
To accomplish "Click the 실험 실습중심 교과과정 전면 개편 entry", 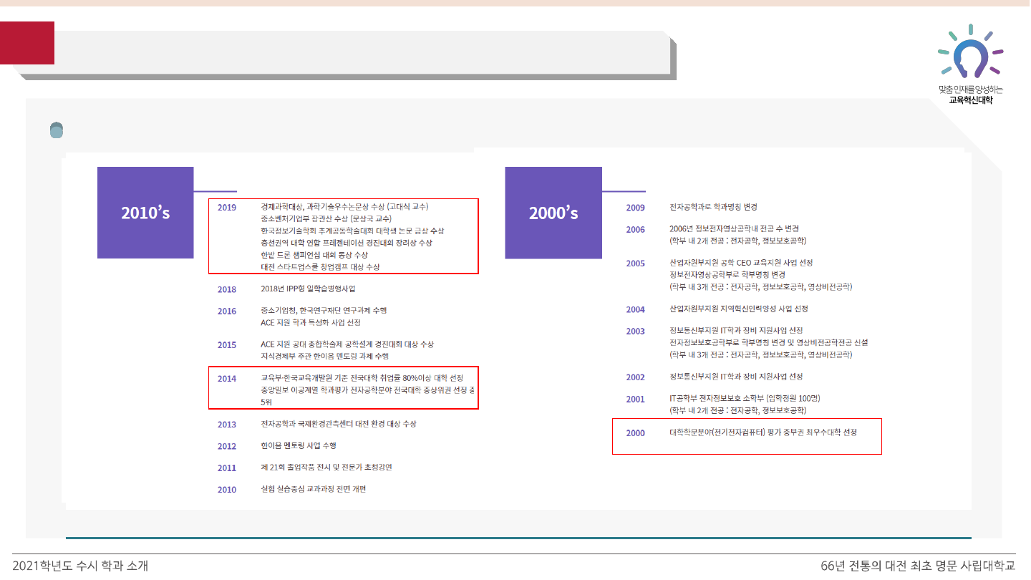I will pos(314,489).
